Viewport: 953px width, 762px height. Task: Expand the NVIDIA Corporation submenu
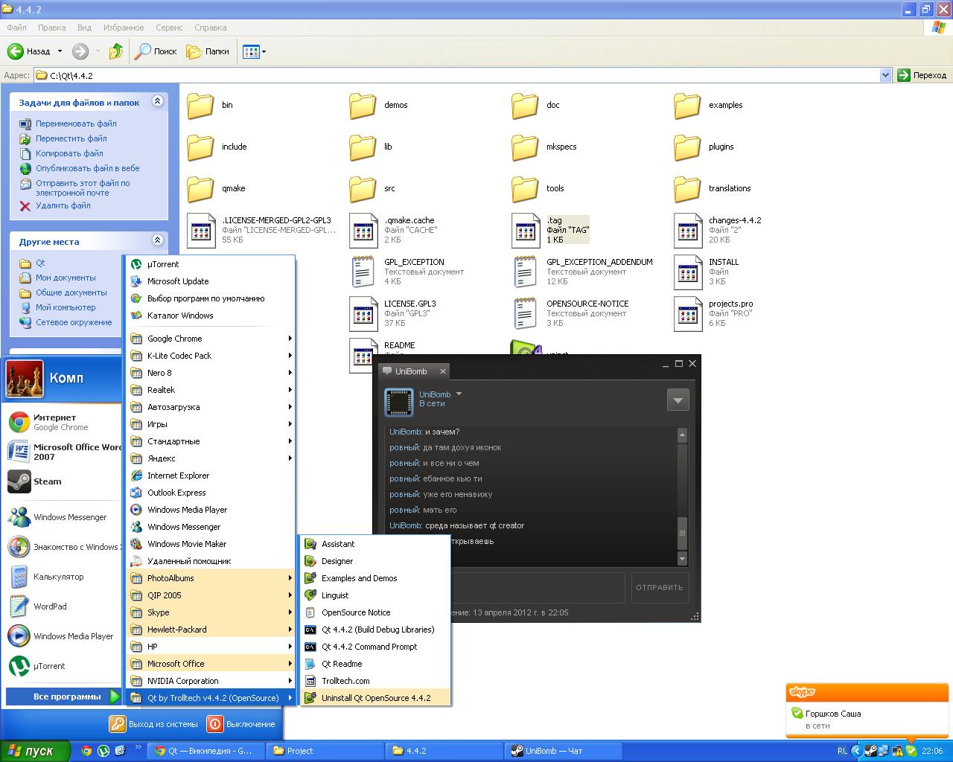211,681
